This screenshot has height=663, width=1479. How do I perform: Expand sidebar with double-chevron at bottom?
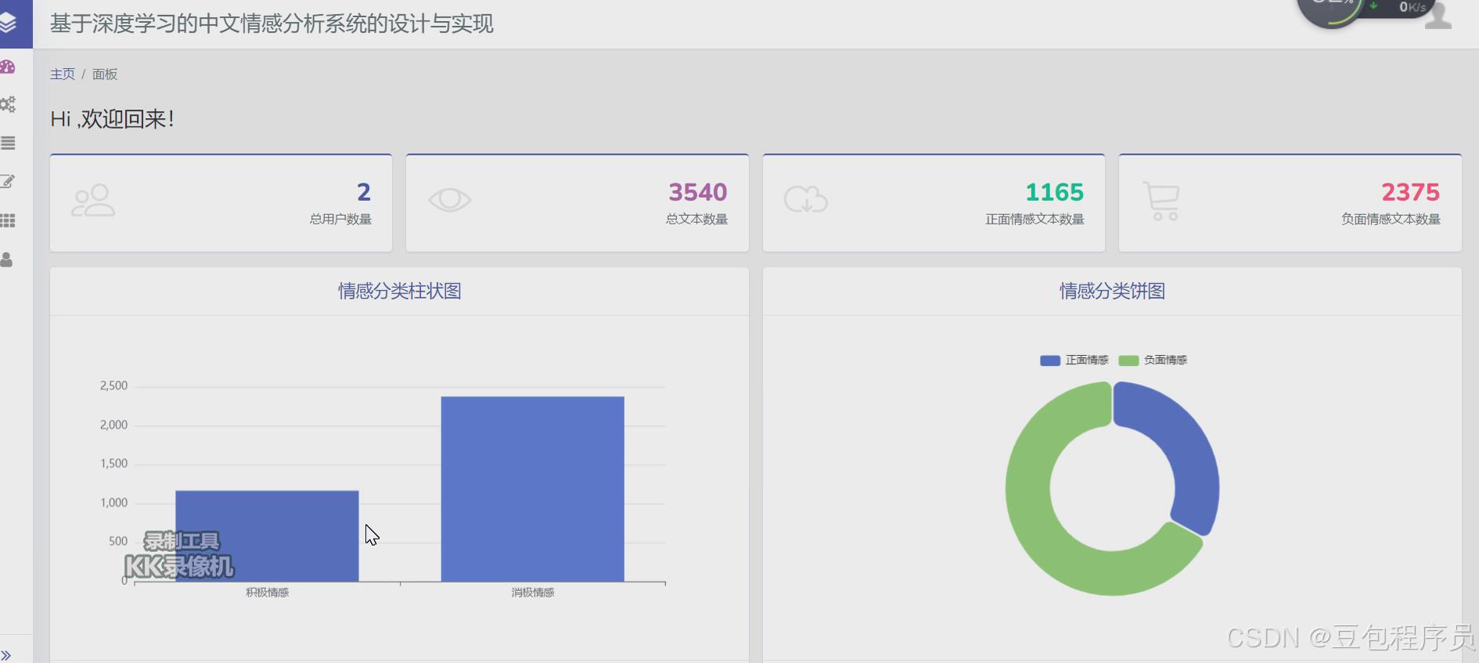point(5,655)
